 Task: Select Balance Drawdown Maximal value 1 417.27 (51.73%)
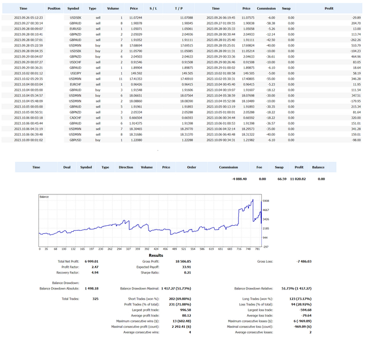(x=176, y=288)
